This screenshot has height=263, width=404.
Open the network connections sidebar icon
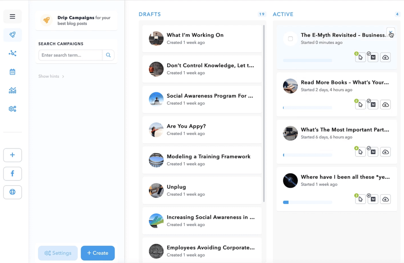coord(12,53)
